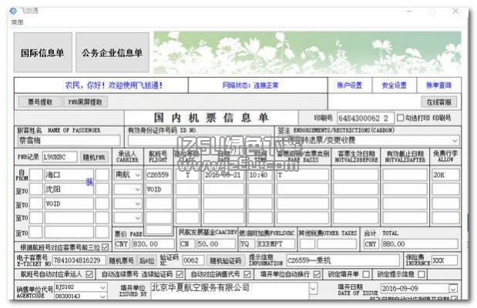
Task: Open the agent code 08300143 dropdown
Action: pos(102,296)
